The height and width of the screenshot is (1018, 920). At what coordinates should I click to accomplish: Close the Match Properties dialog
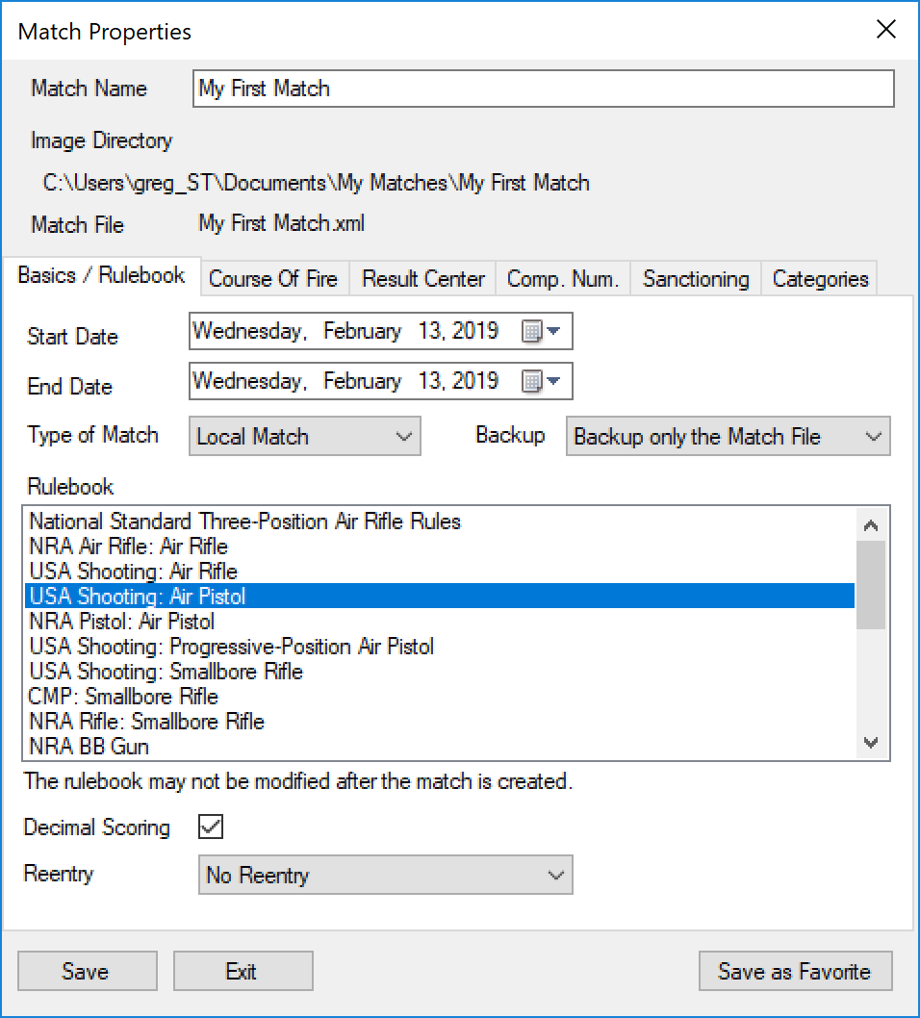pyautogui.click(x=886, y=30)
